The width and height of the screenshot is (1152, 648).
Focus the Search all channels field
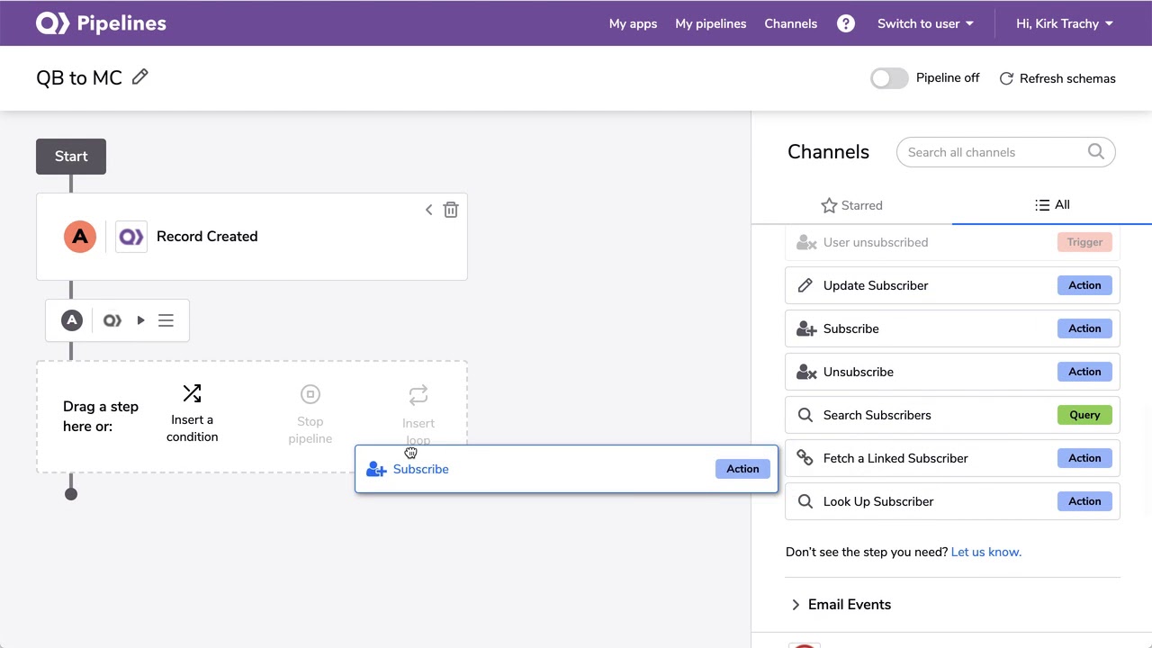[x=1005, y=152]
